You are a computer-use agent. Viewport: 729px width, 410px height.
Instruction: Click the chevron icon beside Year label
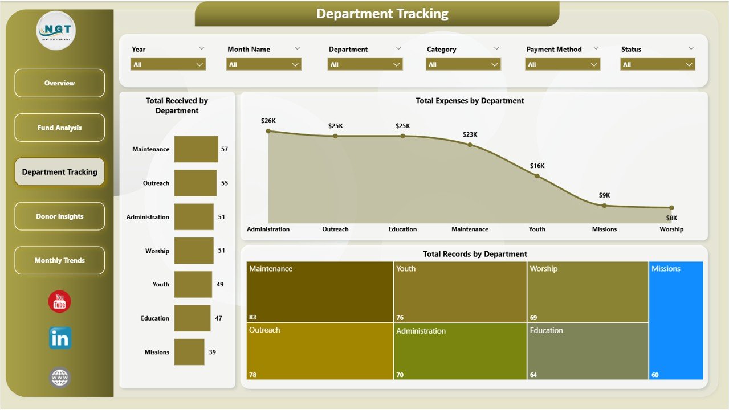point(201,49)
